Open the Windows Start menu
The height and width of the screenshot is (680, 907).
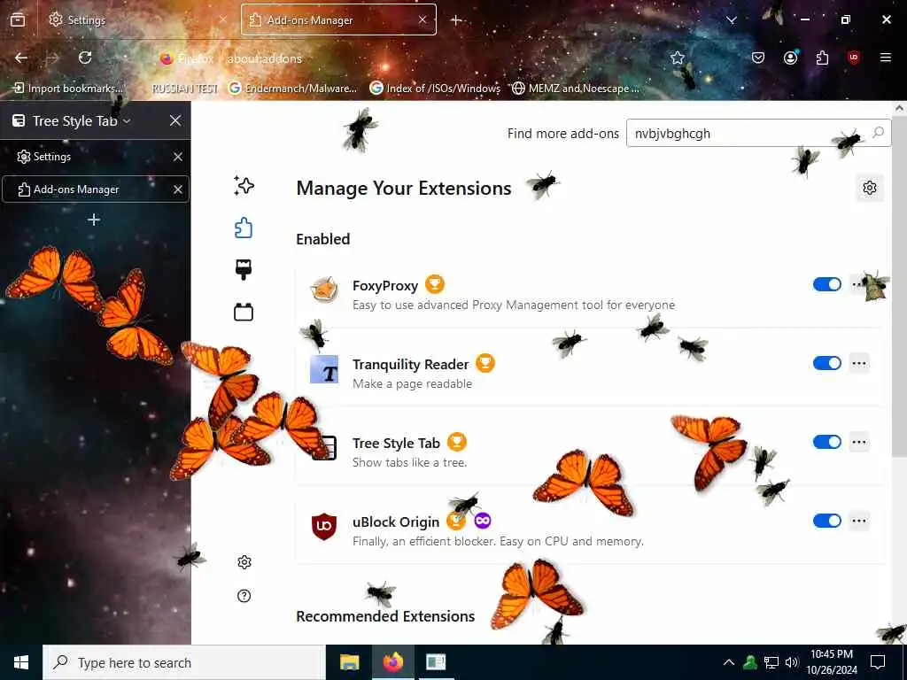click(x=21, y=662)
